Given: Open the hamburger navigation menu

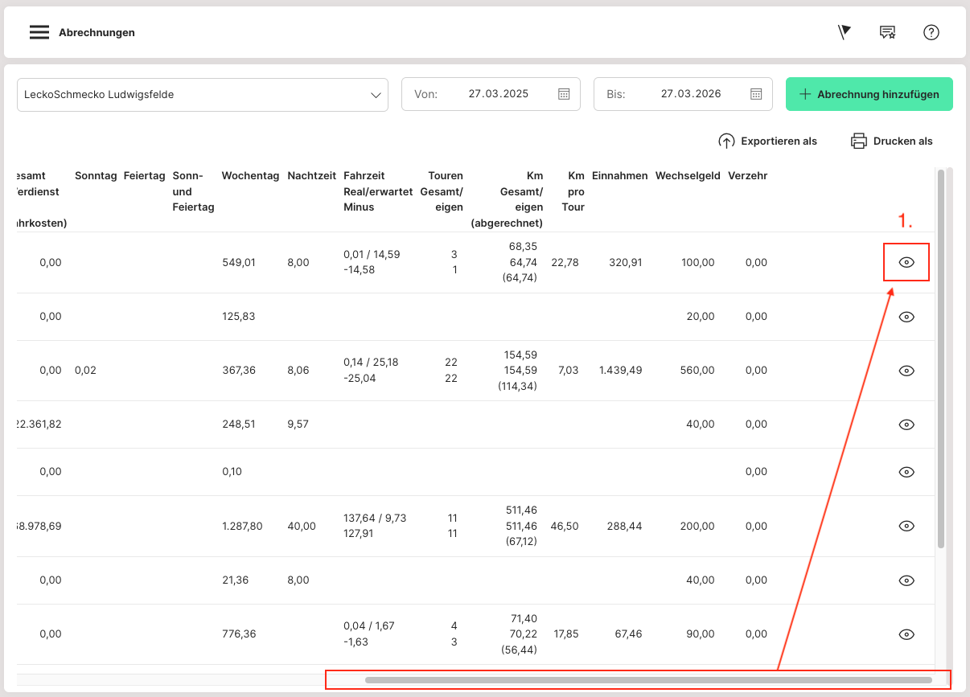Looking at the screenshot, I should point(39,33).
